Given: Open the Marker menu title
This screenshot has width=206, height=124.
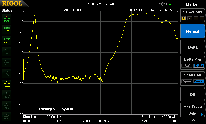Looking at the screenshot, I should click(193, 4).
